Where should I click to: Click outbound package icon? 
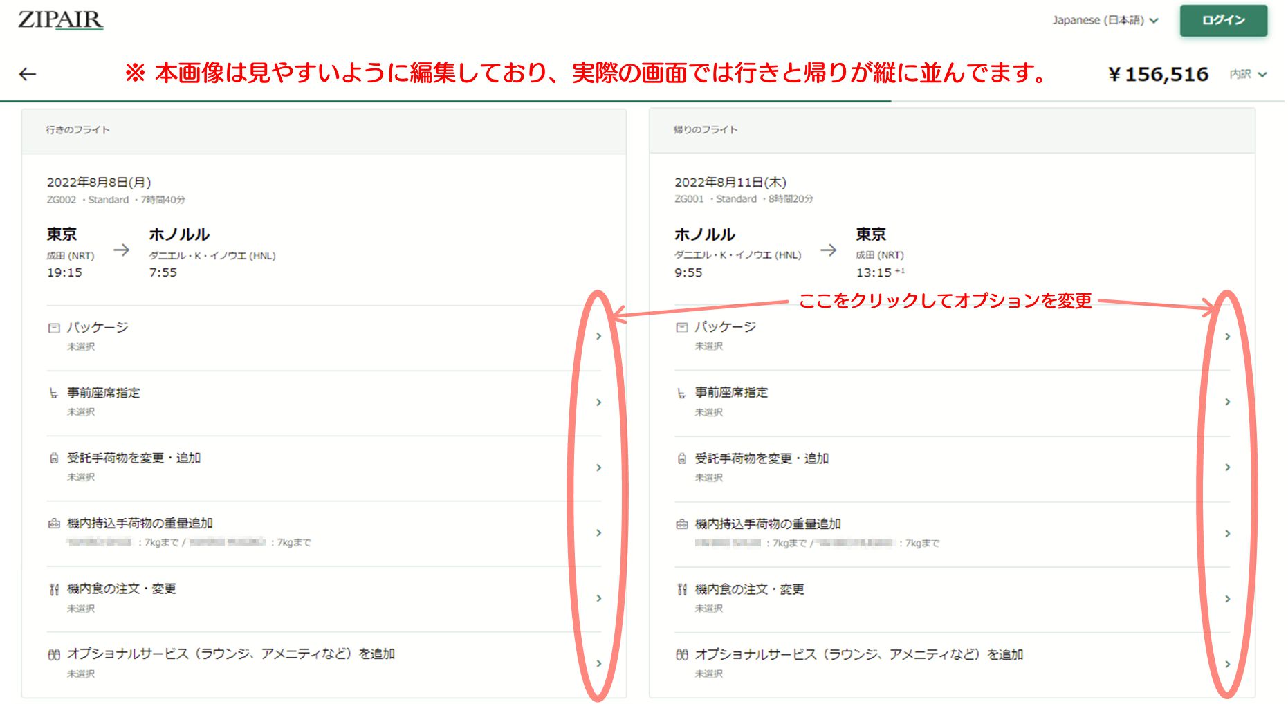click(54, 328)
